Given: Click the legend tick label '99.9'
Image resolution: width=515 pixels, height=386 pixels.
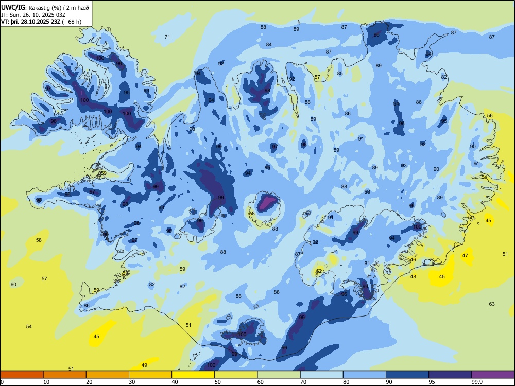Looking at the screenshot, I should coord(477,382).
